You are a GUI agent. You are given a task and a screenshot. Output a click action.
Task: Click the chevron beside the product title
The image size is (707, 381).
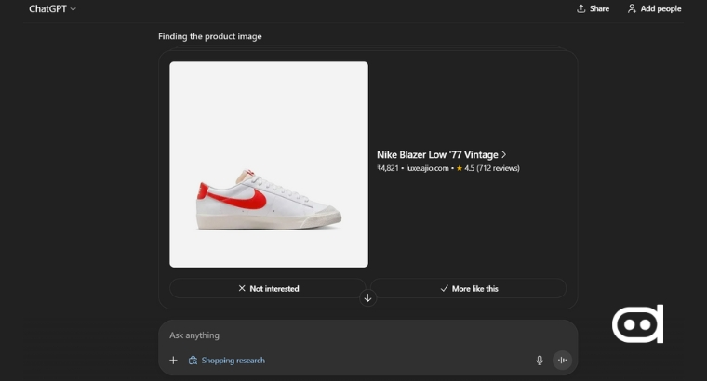click(504, 155)
